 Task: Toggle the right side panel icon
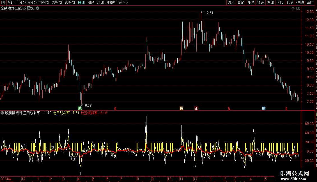298,8
